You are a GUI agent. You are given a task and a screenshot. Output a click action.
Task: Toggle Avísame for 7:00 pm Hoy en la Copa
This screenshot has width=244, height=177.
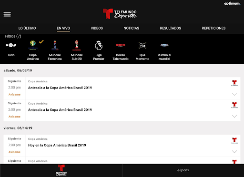click(14, 152)
